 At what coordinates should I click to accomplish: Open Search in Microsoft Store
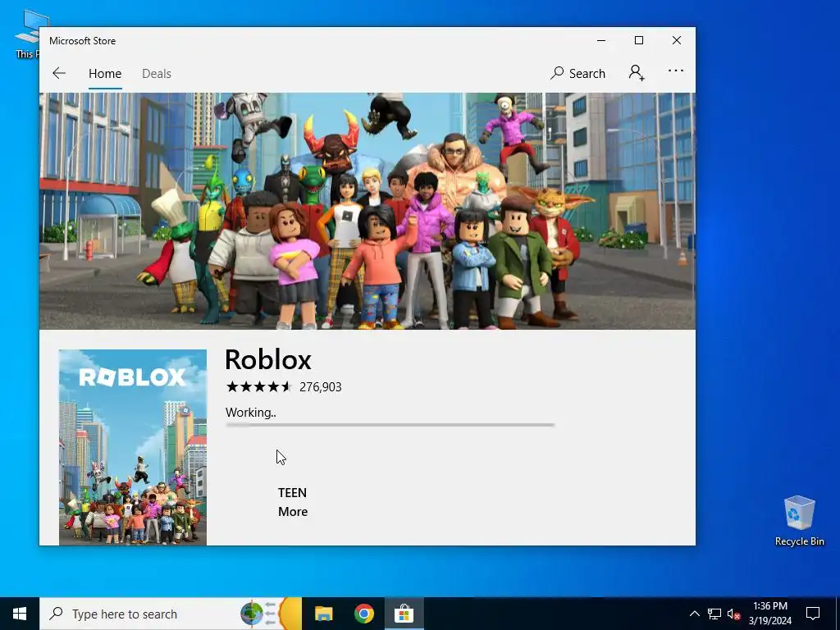pyautogui.click(x=577, y=73)
